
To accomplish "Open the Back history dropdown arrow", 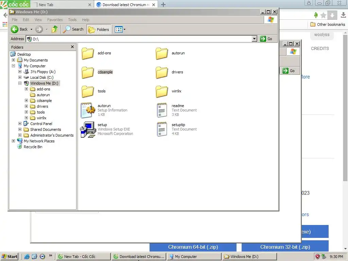I will pyautogui.click(x=31, y=29).
